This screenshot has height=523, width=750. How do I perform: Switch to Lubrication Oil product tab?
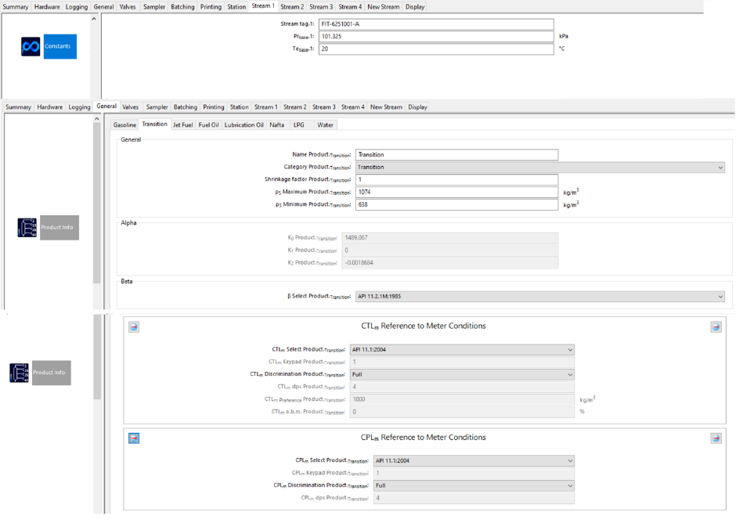(x=244, y=125)
